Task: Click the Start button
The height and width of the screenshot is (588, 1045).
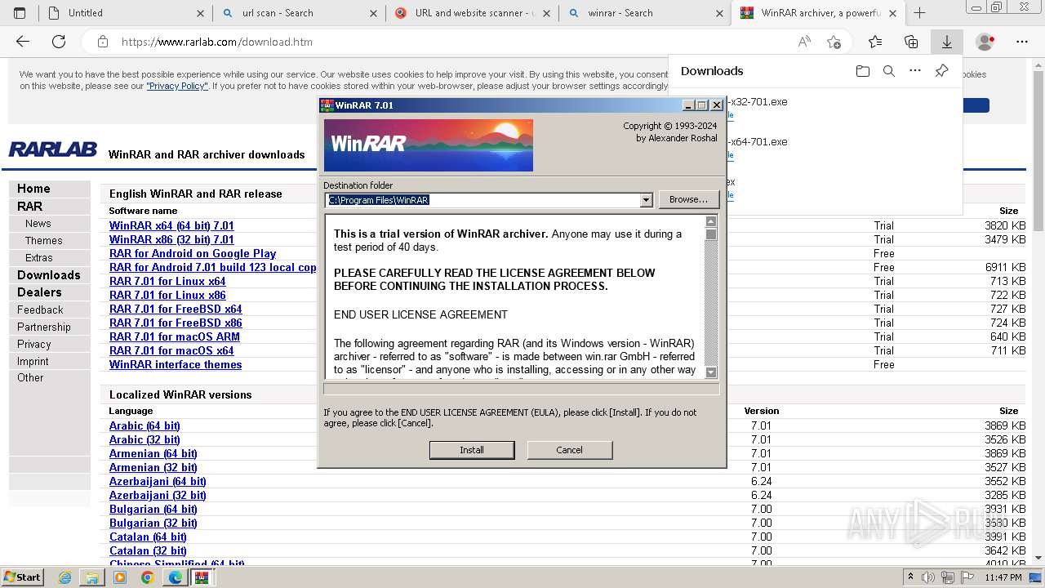Action: pos(22,577)
